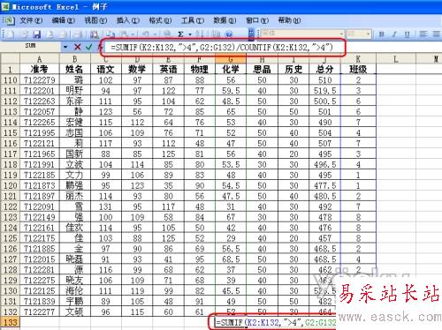
Task: Select column A header
Action: [x=40, y=59]
